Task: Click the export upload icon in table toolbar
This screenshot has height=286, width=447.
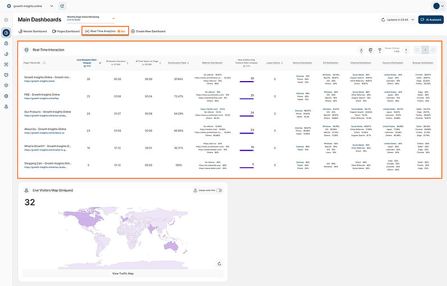Action: click(x=361, y=50)
